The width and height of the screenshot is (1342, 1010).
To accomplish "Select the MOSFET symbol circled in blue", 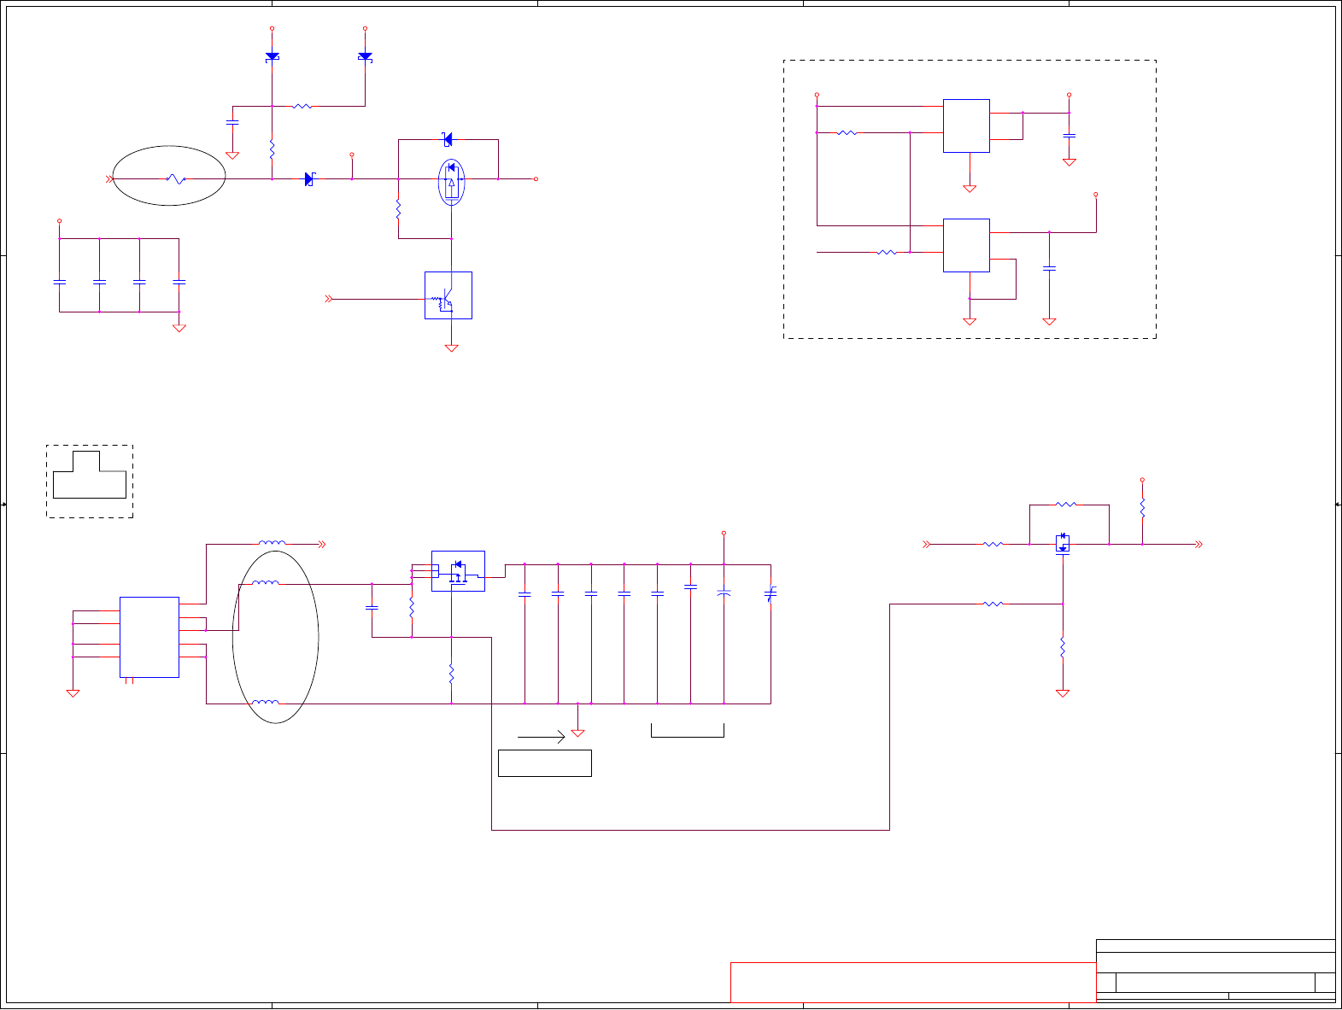I will pos(451,182).
